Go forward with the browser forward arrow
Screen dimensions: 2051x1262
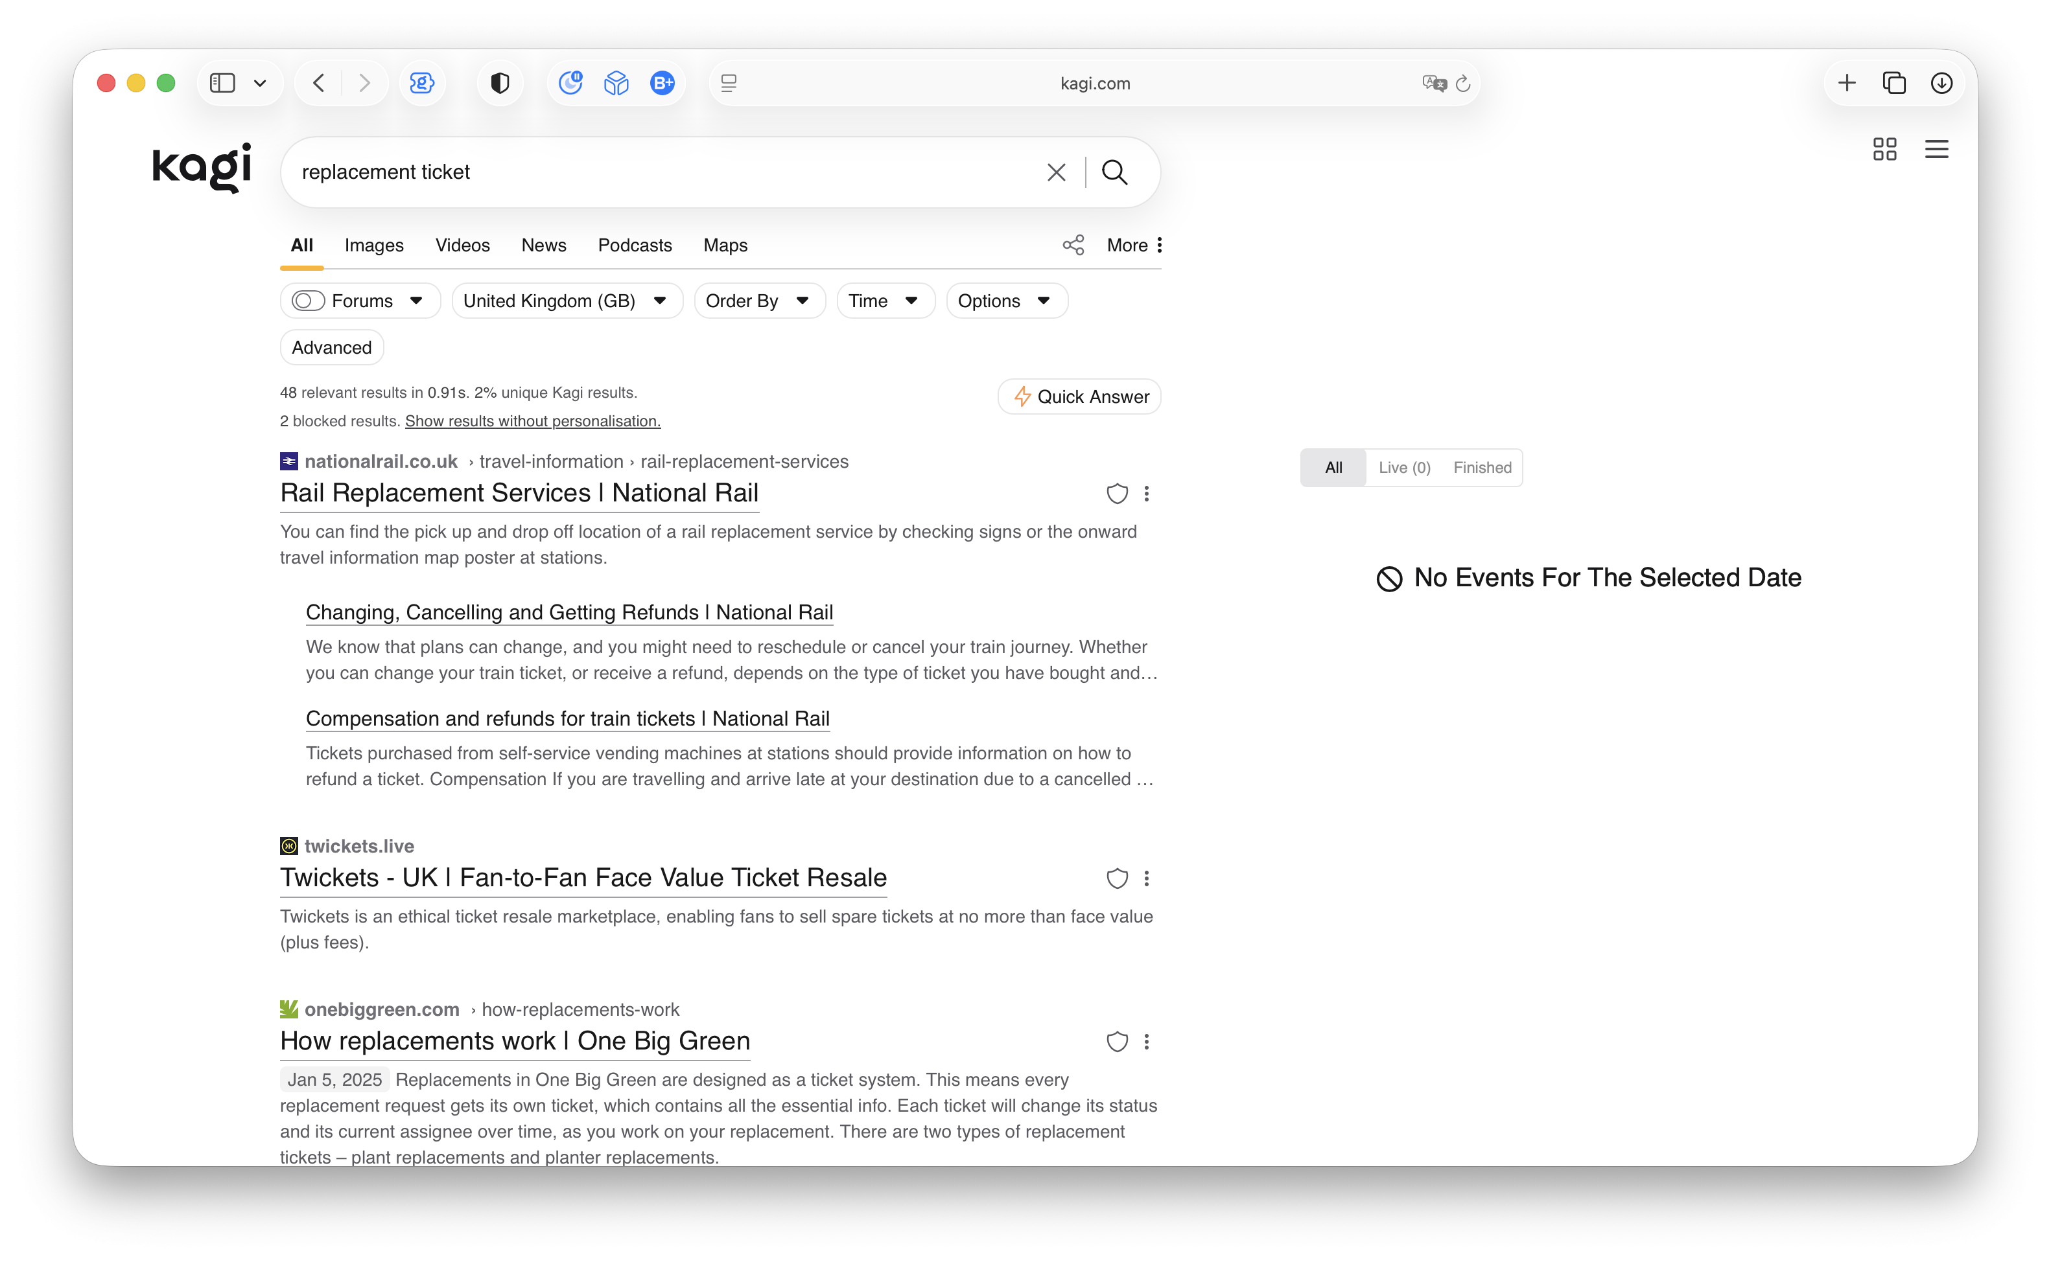click(364, 83)
